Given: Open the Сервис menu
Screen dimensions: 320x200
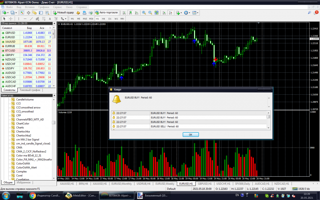Looking at the screenshot, I should 57,7.
